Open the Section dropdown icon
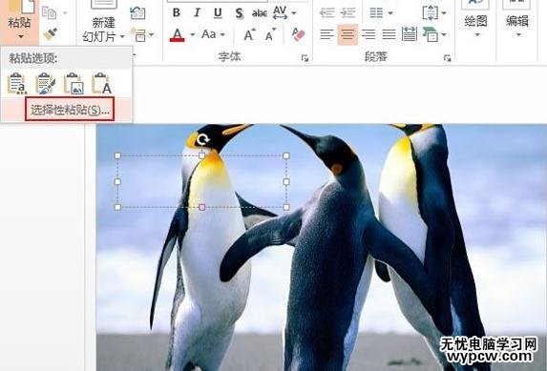 [x=142, y=35]
